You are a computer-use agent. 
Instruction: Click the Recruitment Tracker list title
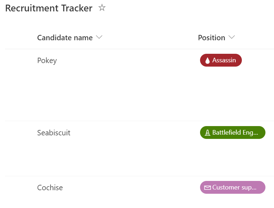point(49,8)
